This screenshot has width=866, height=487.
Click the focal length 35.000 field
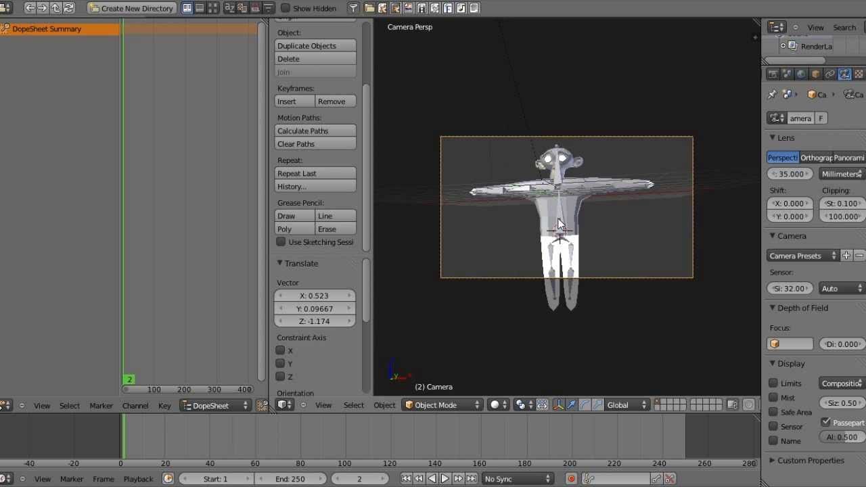tap(791, 174)
